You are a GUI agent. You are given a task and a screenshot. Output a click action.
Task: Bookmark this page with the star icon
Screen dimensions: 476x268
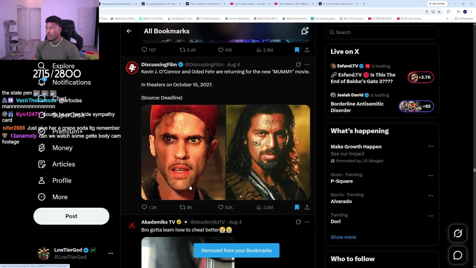tap(439, 12)
